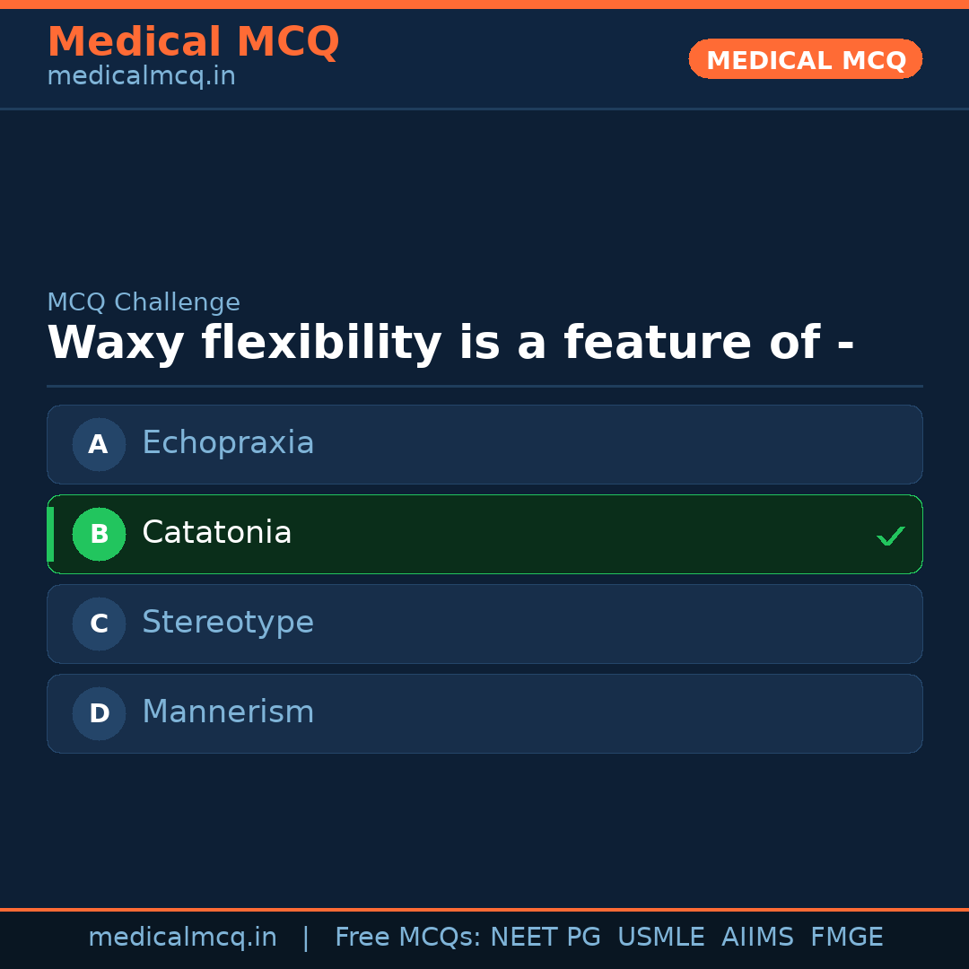This screenshot has width=969, height=969.
Task: Click the green letter B circle
Action: (99, 534)
